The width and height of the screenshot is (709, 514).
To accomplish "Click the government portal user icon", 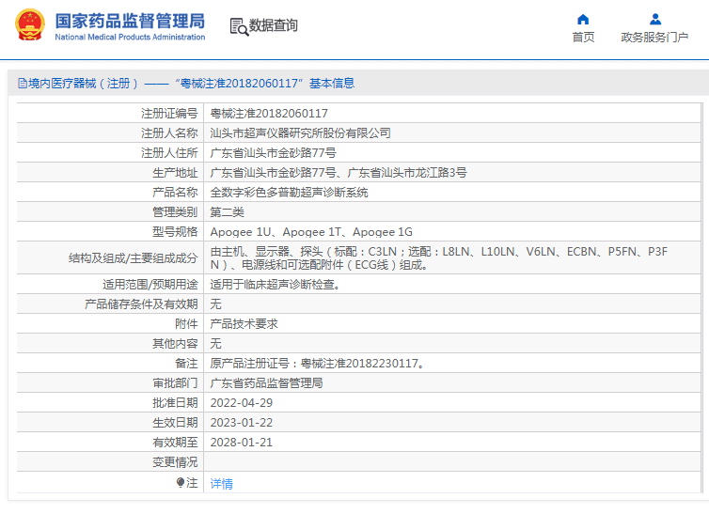I will click(655, 20).
